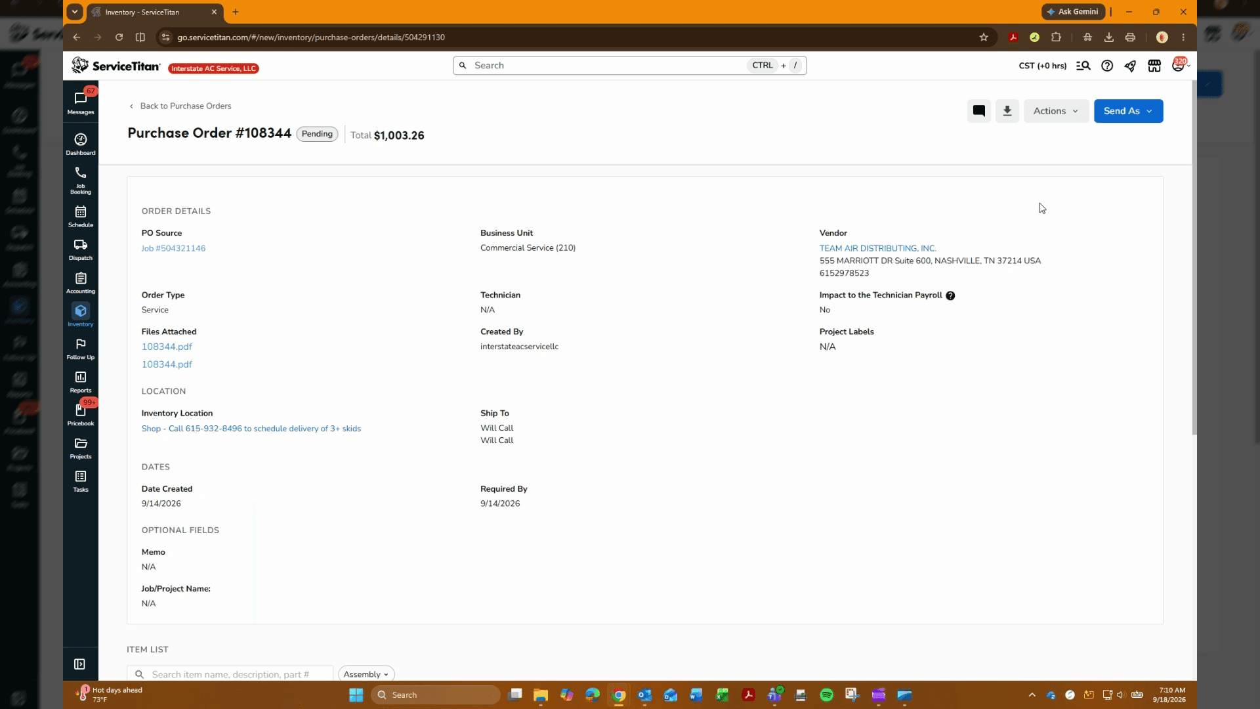The image size is (1260, 709).
Task: Open Job Booking from sidebar
Action: tap(81, 180)
